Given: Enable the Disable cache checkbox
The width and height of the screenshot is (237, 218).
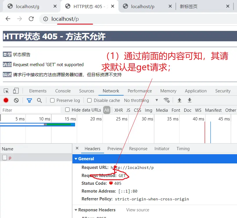Looking at the screenshot, I should [89, 100].
